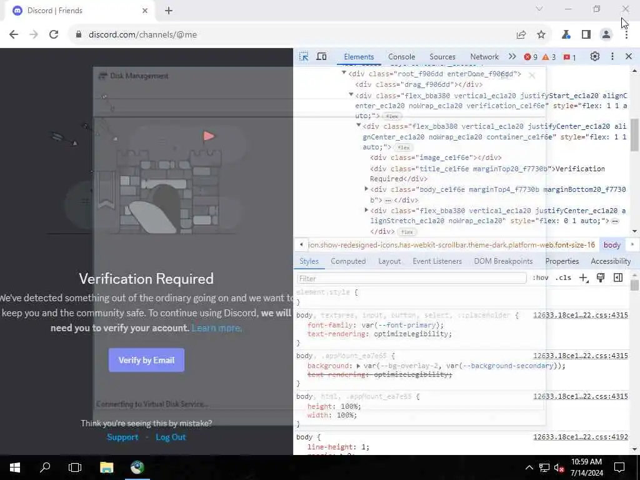Image resolution: width=640 pixels, height=480 pixels.
Task: Close the DevTools panel
Action: 629,57
